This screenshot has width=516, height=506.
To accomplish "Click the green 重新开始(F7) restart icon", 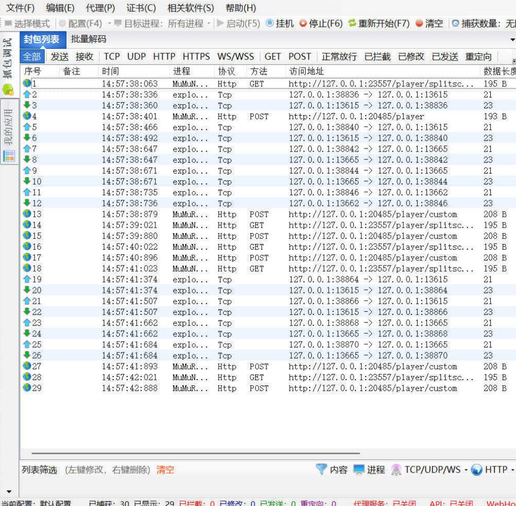I will 352,23.
